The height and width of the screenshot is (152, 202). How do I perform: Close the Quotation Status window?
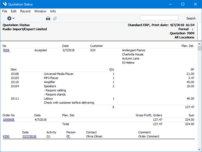pyautogui.click(x=195, y=4)
